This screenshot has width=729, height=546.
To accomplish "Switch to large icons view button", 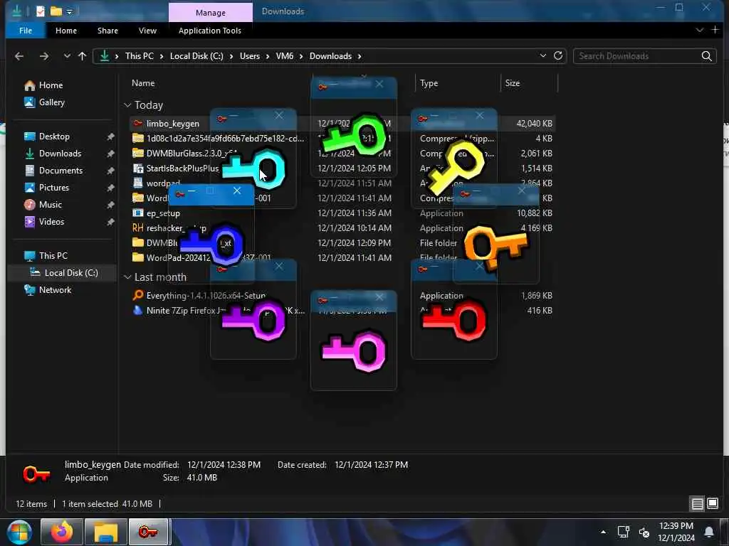I will pos(712,504).
